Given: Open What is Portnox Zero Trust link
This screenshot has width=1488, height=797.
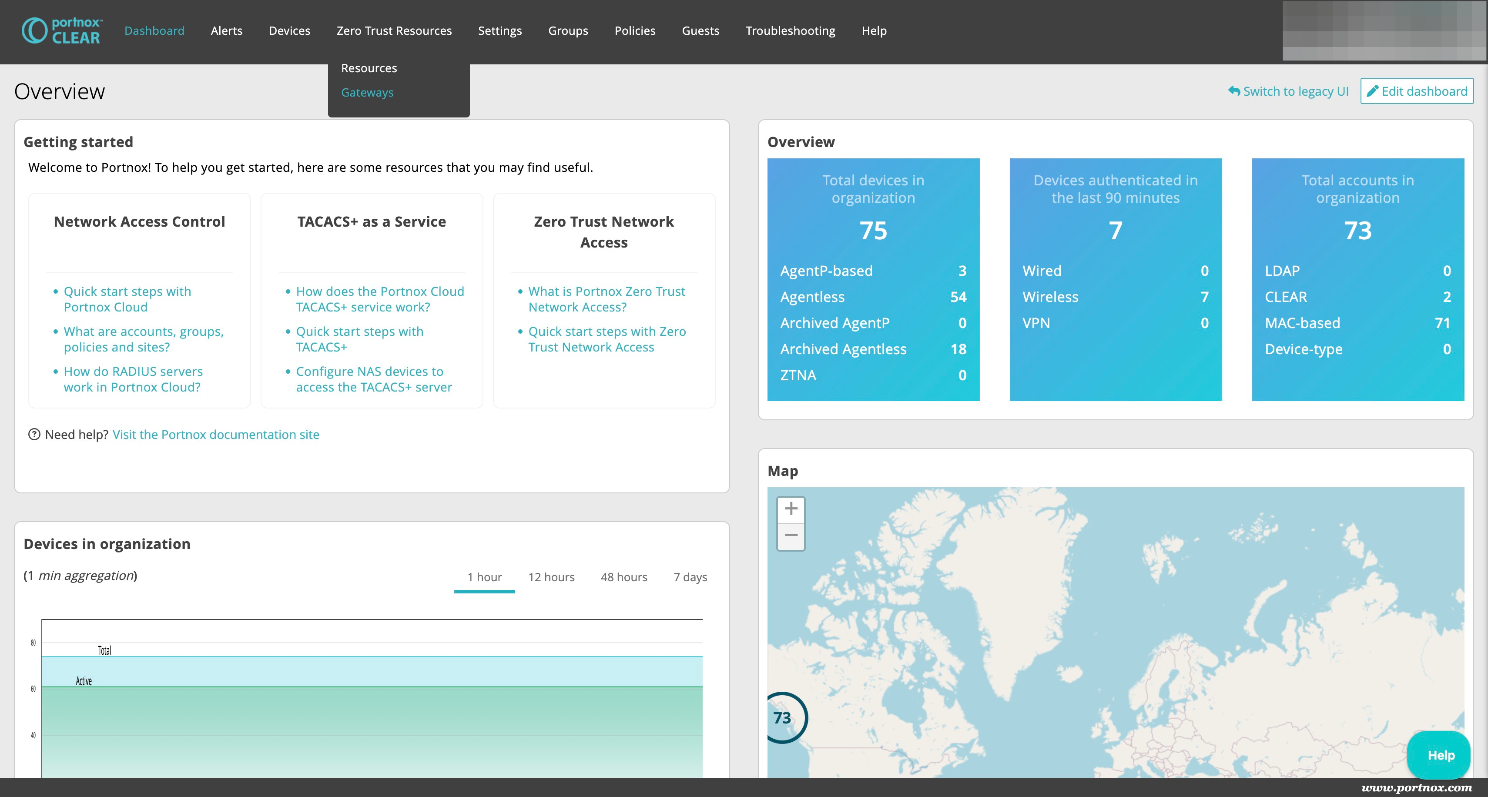Looking at the screenshot, I should [x=607, y=299].
